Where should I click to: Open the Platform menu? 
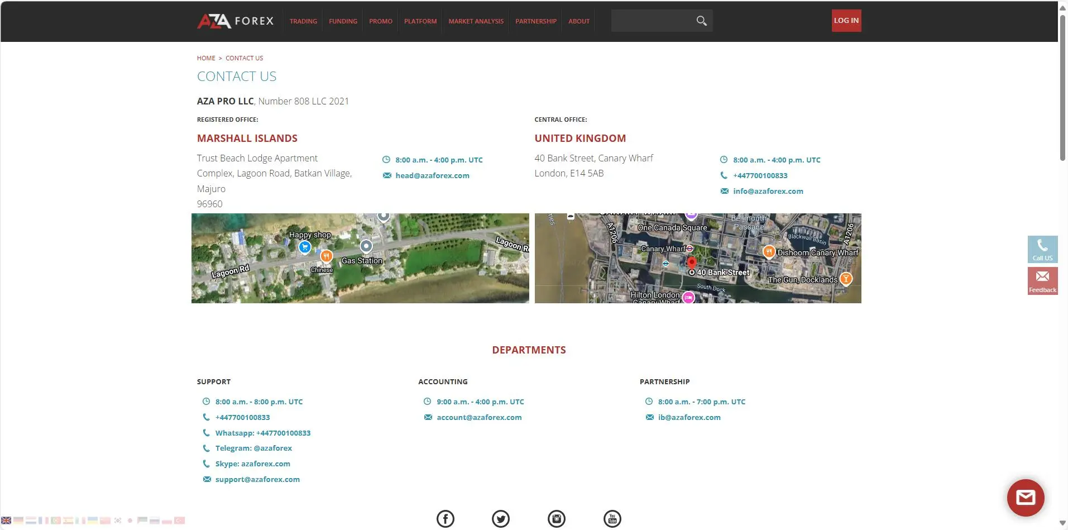pyautogui.click(x=420, y=21)
